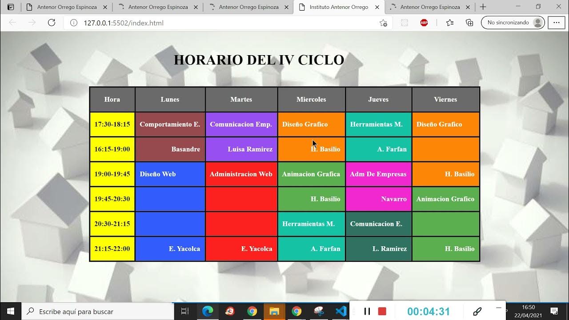Open the Windows notification center

[554, 311]
